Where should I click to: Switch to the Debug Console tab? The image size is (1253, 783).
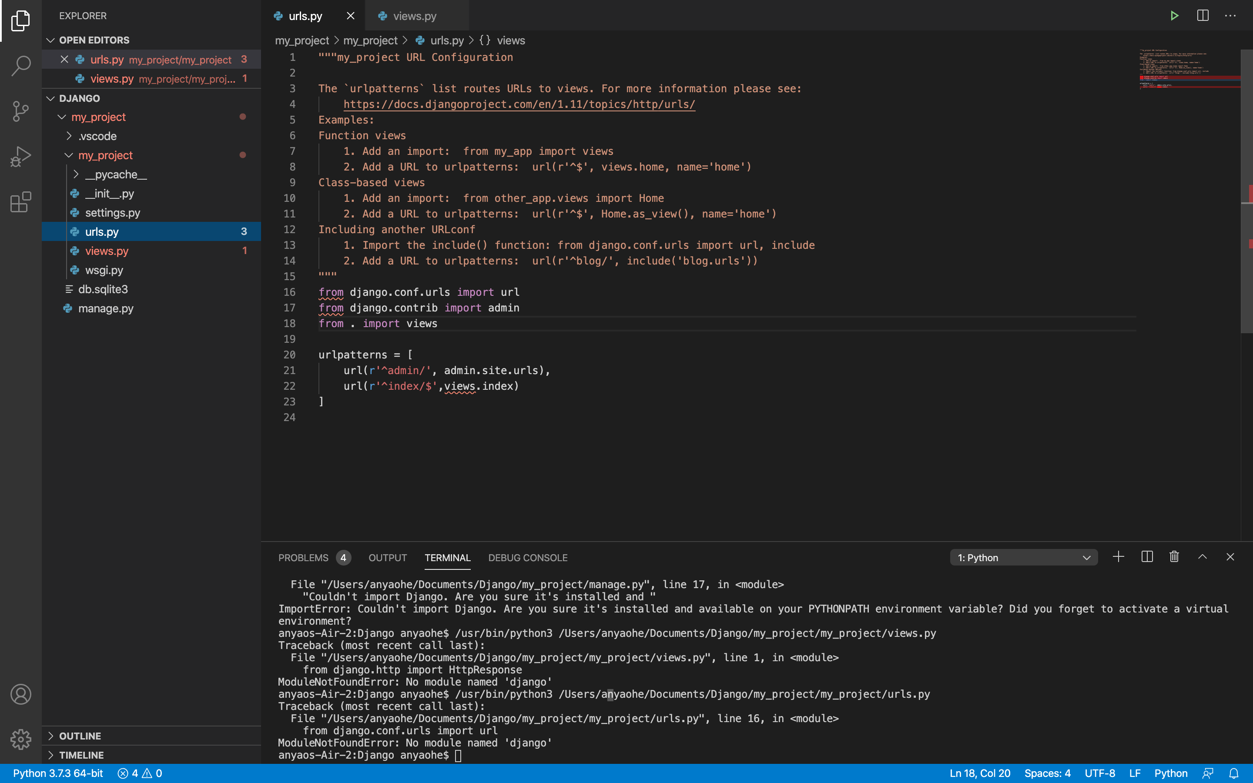528,558
